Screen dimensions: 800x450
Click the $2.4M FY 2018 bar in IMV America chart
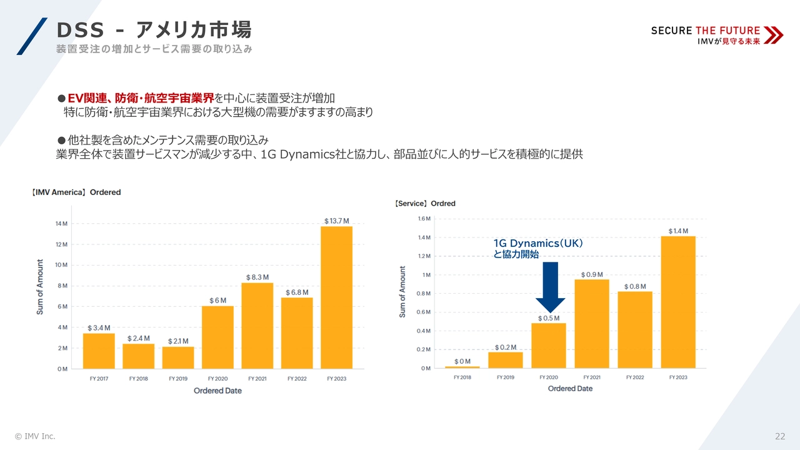coord(138,356)
